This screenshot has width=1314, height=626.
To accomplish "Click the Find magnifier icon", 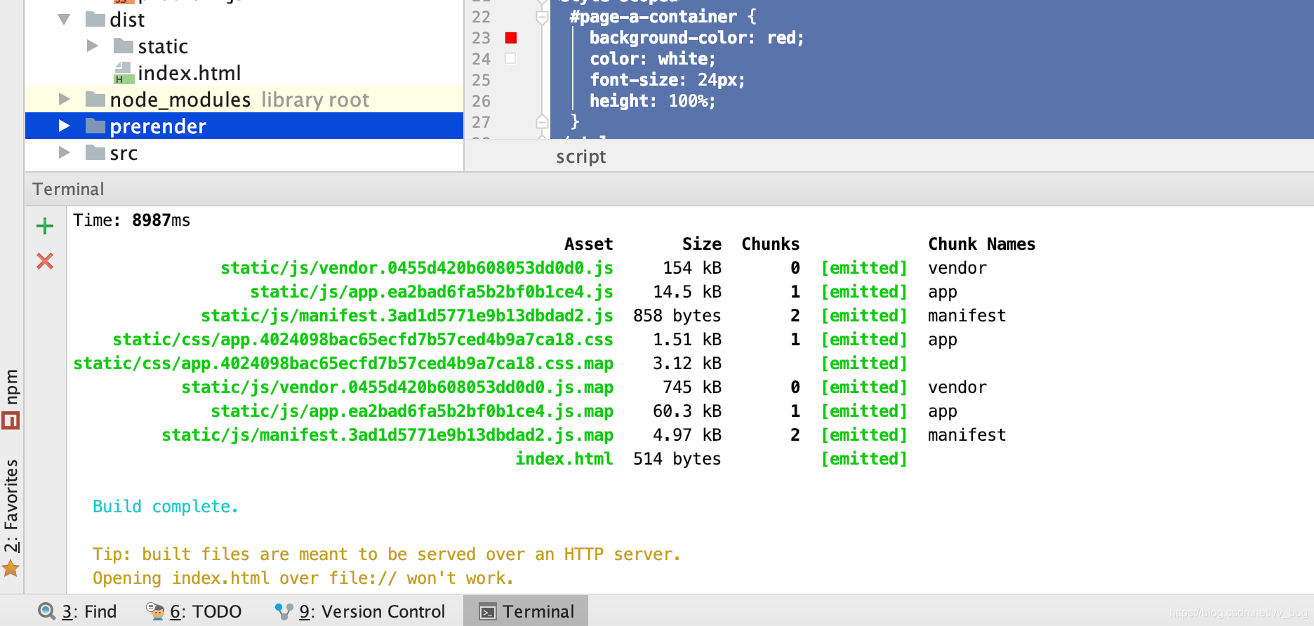I will coord(47,611).
